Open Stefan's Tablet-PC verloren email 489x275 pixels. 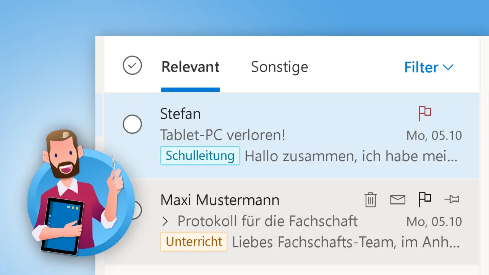point(222,135)
